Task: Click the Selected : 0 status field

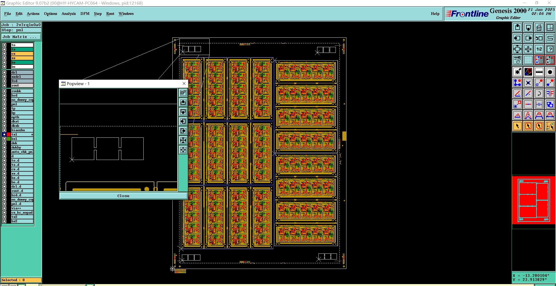Action: pyautogui.click(x=21, y=280)
